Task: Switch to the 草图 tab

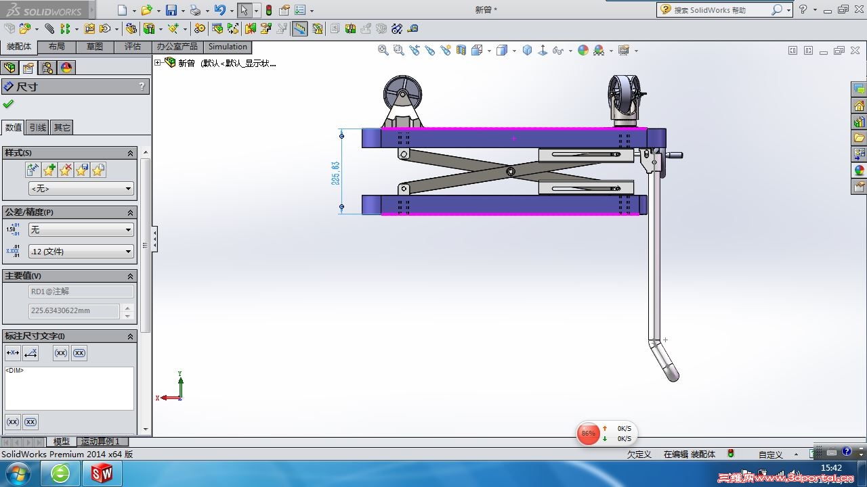Action: (x=95, y=47)
